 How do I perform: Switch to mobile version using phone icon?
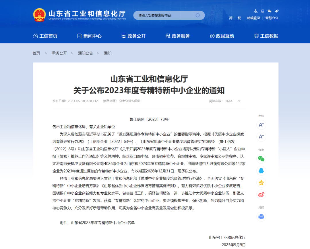[x=262, y=11]
